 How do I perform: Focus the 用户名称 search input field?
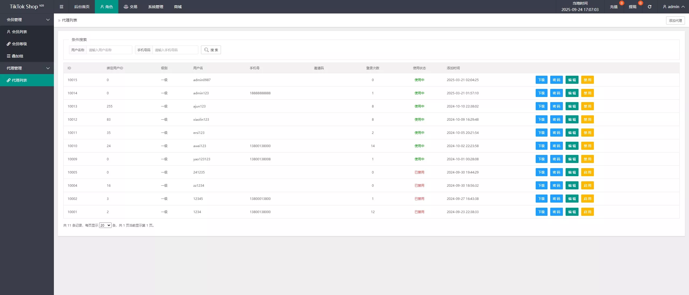pos(109,50)
